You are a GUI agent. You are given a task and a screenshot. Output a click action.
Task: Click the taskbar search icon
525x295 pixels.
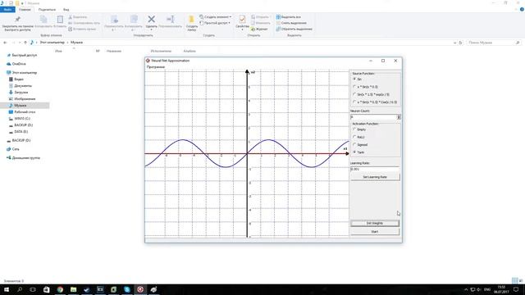[20, 289]
